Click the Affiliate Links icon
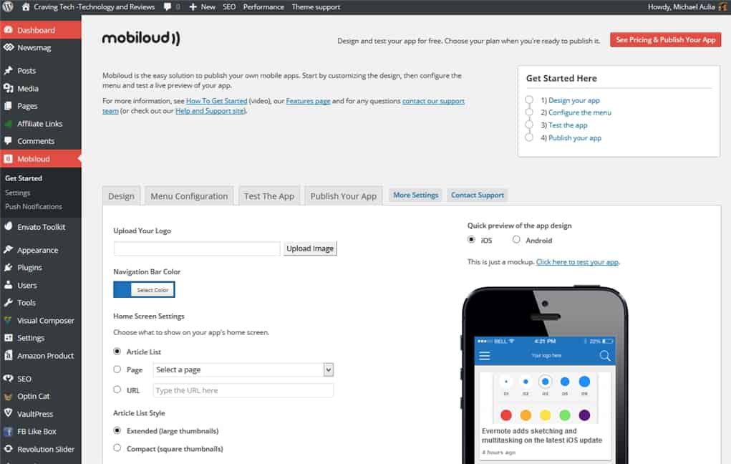This screenshot has width=731, height=464. tap(8, 124)
